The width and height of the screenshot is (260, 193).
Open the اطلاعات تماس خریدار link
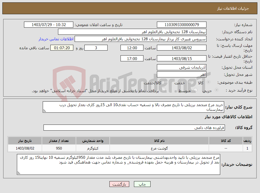pyautogui.click(x=56, y=39)
